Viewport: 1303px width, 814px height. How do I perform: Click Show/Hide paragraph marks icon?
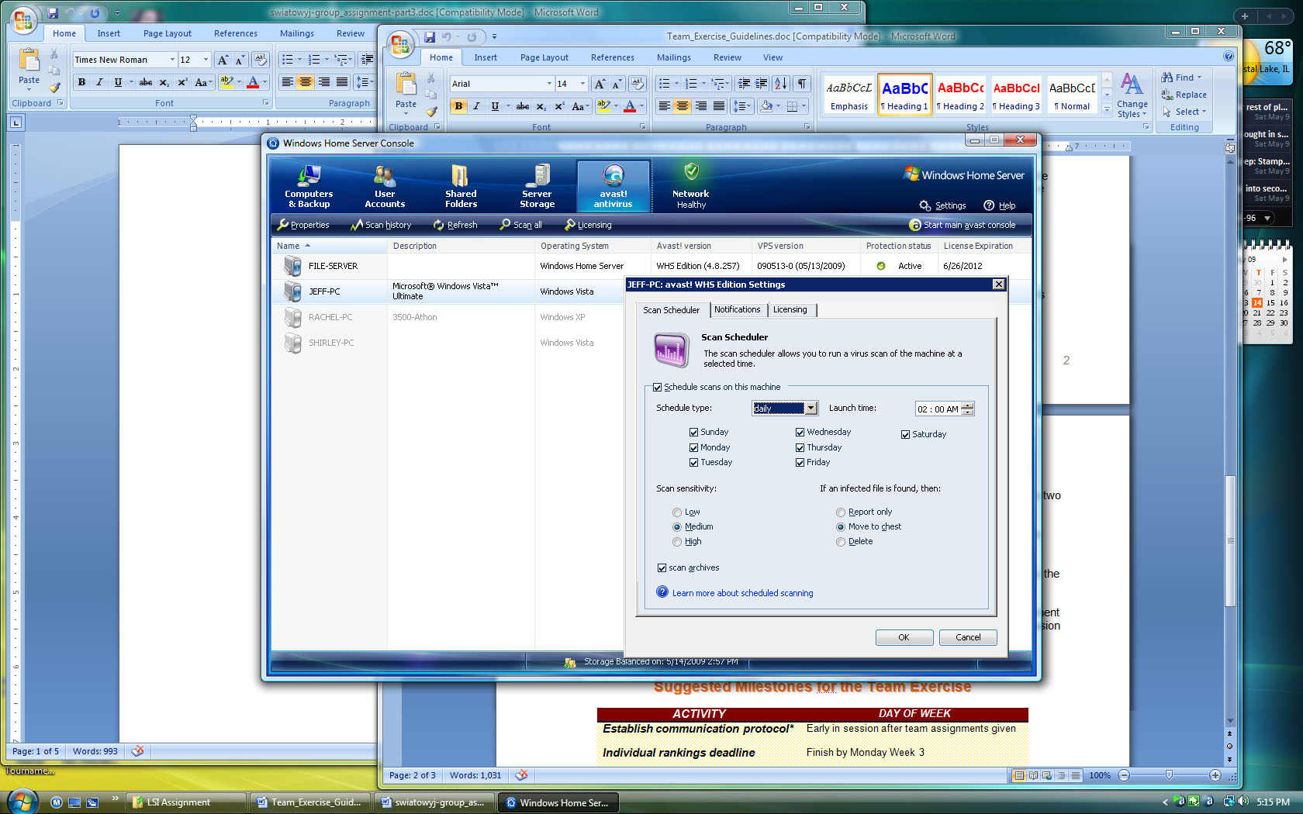click(x=801, y=84)
